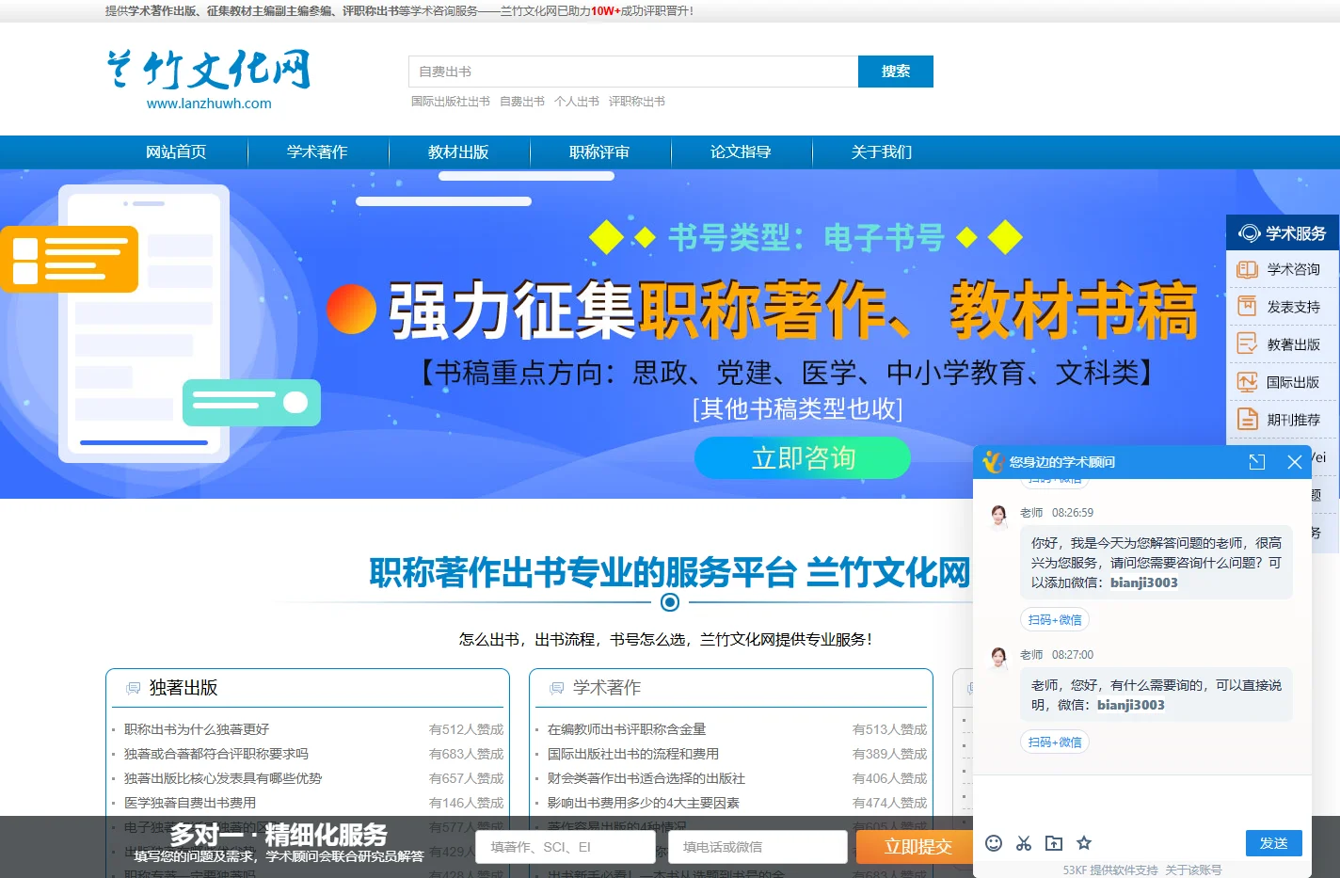This screenshot has height=878, width=1340.
Task: Open 医学独著自费出书费用 article
Action: coord(190,803)
